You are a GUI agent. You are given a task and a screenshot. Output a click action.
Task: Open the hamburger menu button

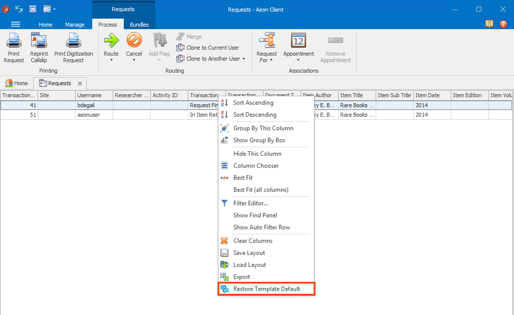[x=16, y=24]
